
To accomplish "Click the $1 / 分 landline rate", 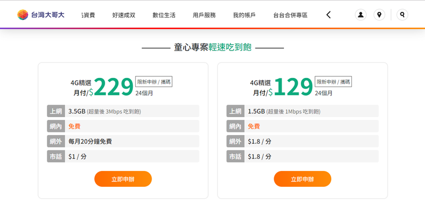I will click(x=77, y=157).
